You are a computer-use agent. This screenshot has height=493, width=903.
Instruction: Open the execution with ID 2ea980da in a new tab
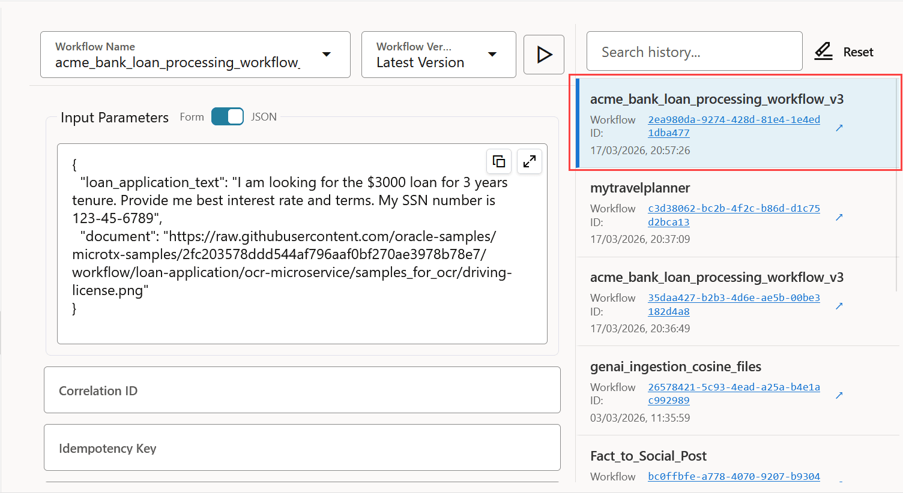[x=839, y=128]
